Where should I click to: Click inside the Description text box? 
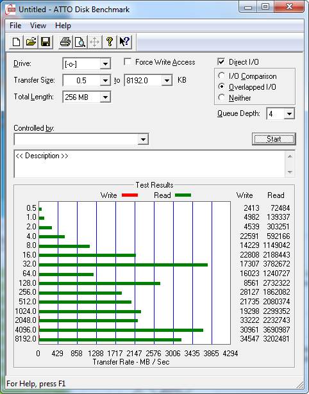tap(150, 164)
